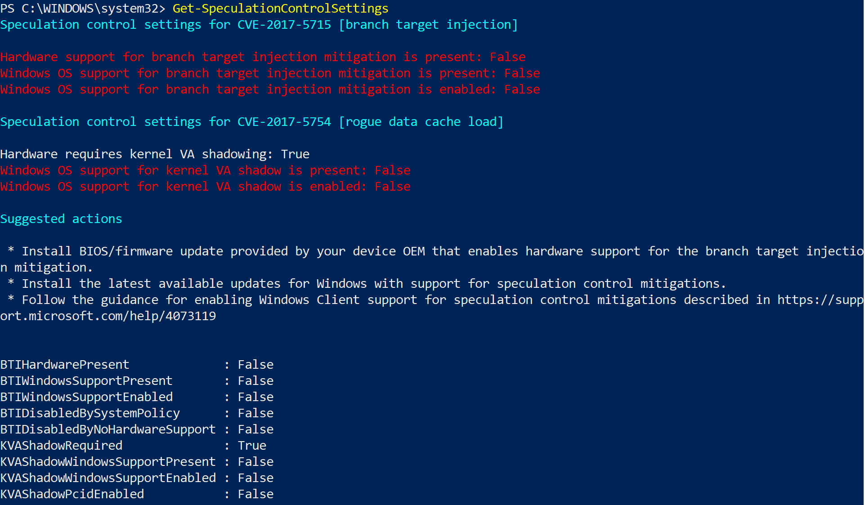Click the Install the latest available updates line
This screenshot has width=865, height=505.
tap(373, 284)
